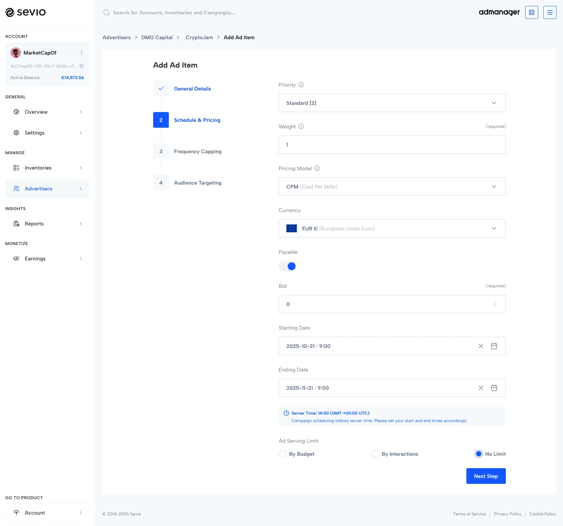Image resolution: width=563 pixels, height=526 pixels.
Task: Open the Currency dropdown
Action: pos(392,228)
